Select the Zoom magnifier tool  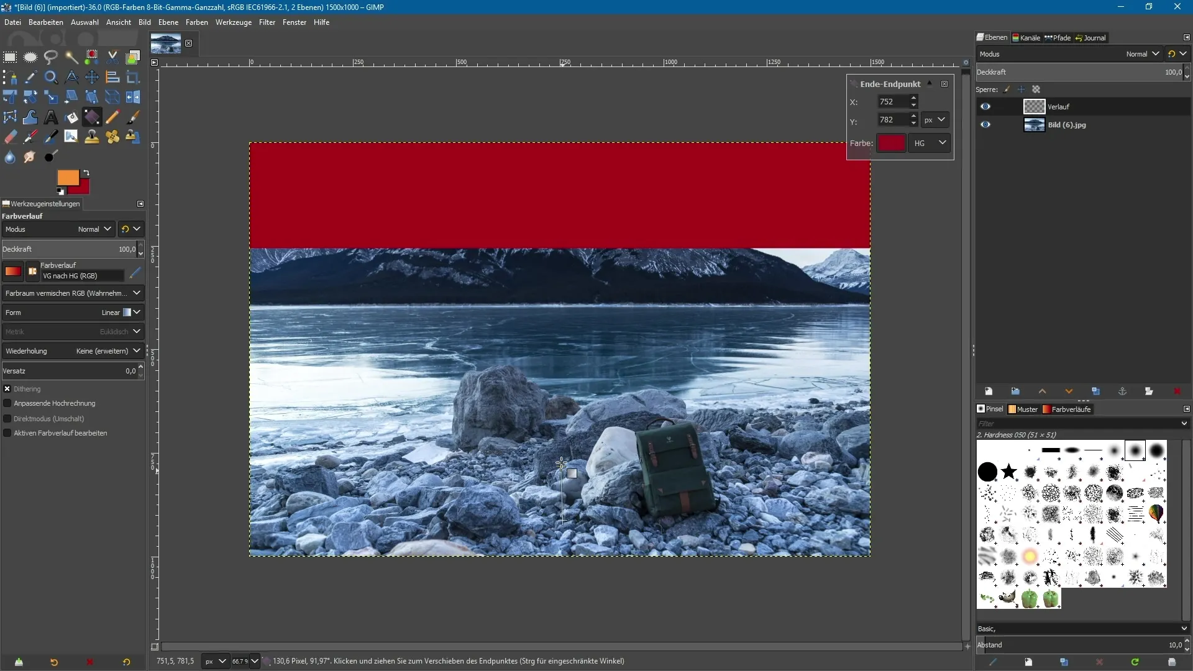point(51,77)
